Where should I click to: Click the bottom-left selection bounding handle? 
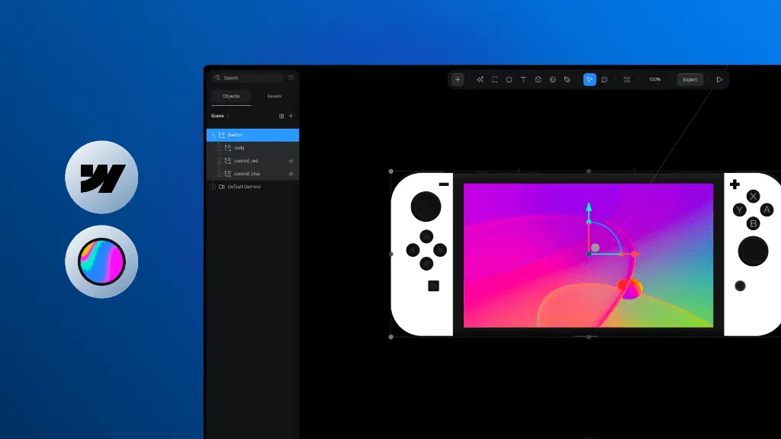coord(391,337)
